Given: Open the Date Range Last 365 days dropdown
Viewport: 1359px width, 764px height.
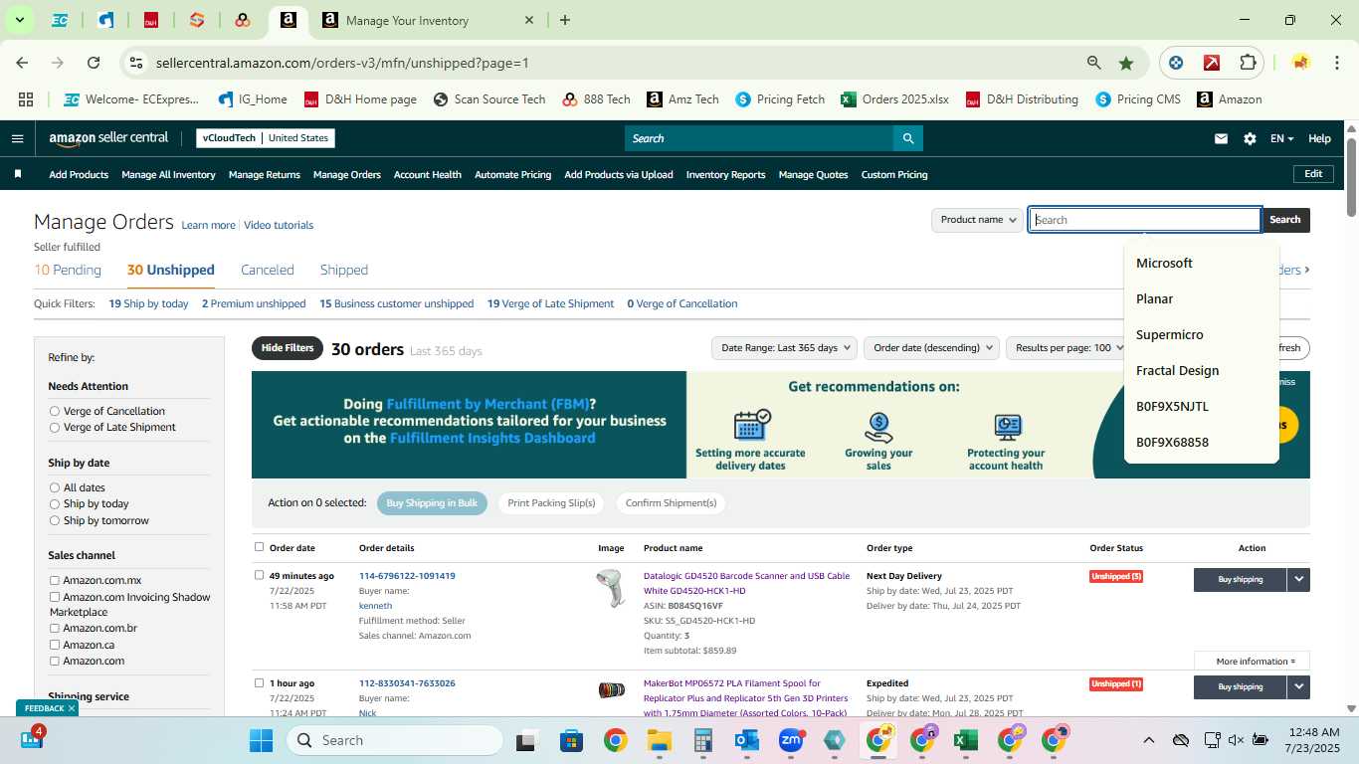Looking at the screenshot, I should [785, 348].
